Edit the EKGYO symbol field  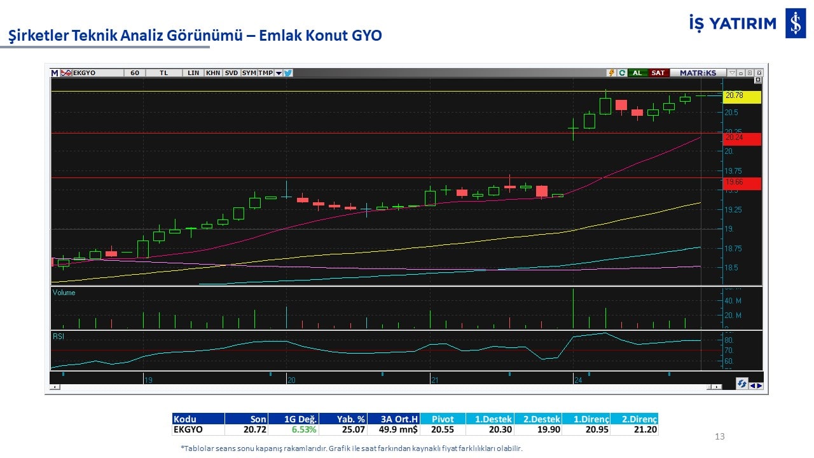click(98, 73)
